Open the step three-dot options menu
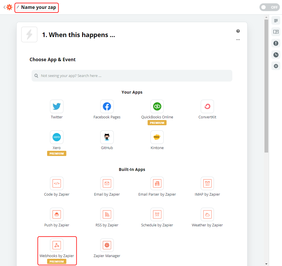 tap(238, 40)
